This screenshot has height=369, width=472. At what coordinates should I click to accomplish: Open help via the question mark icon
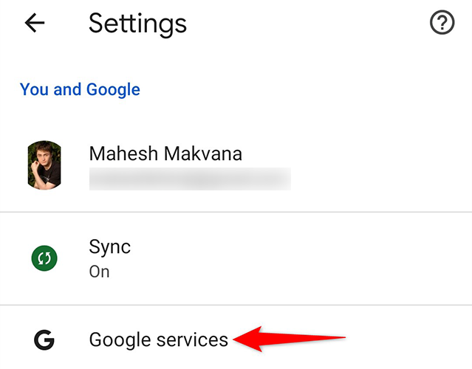tap(442, 24)
